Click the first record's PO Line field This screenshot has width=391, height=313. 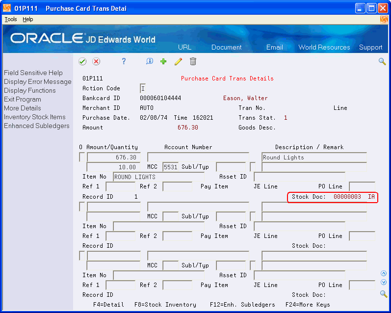tap(362, 186)
